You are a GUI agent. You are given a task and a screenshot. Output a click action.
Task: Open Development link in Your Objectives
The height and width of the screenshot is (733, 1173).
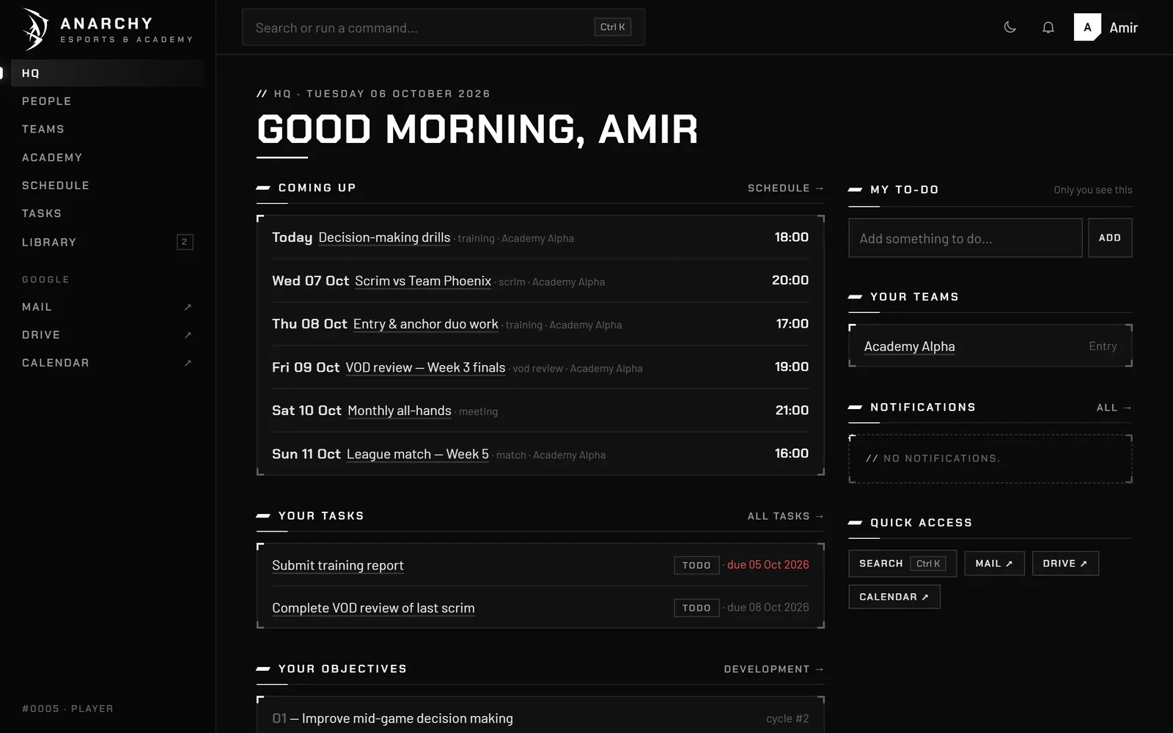point(774,669)
